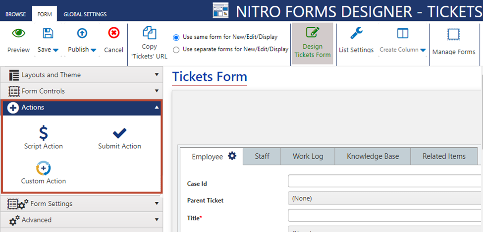Click the Layouts and Theme panel icon
Screen dimensions: 483x232
click(x=14, y=75)
